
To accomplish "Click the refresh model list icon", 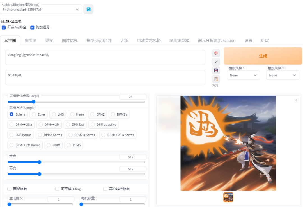I will [88, 9].
